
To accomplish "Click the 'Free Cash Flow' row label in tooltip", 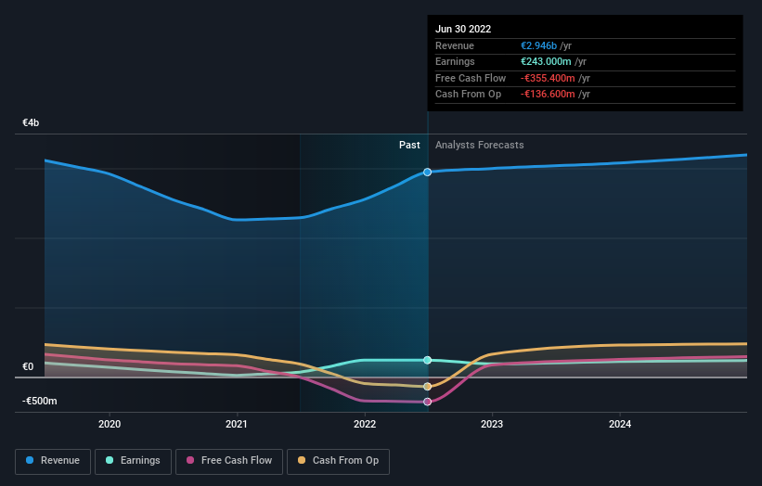I will pos(471,78).
